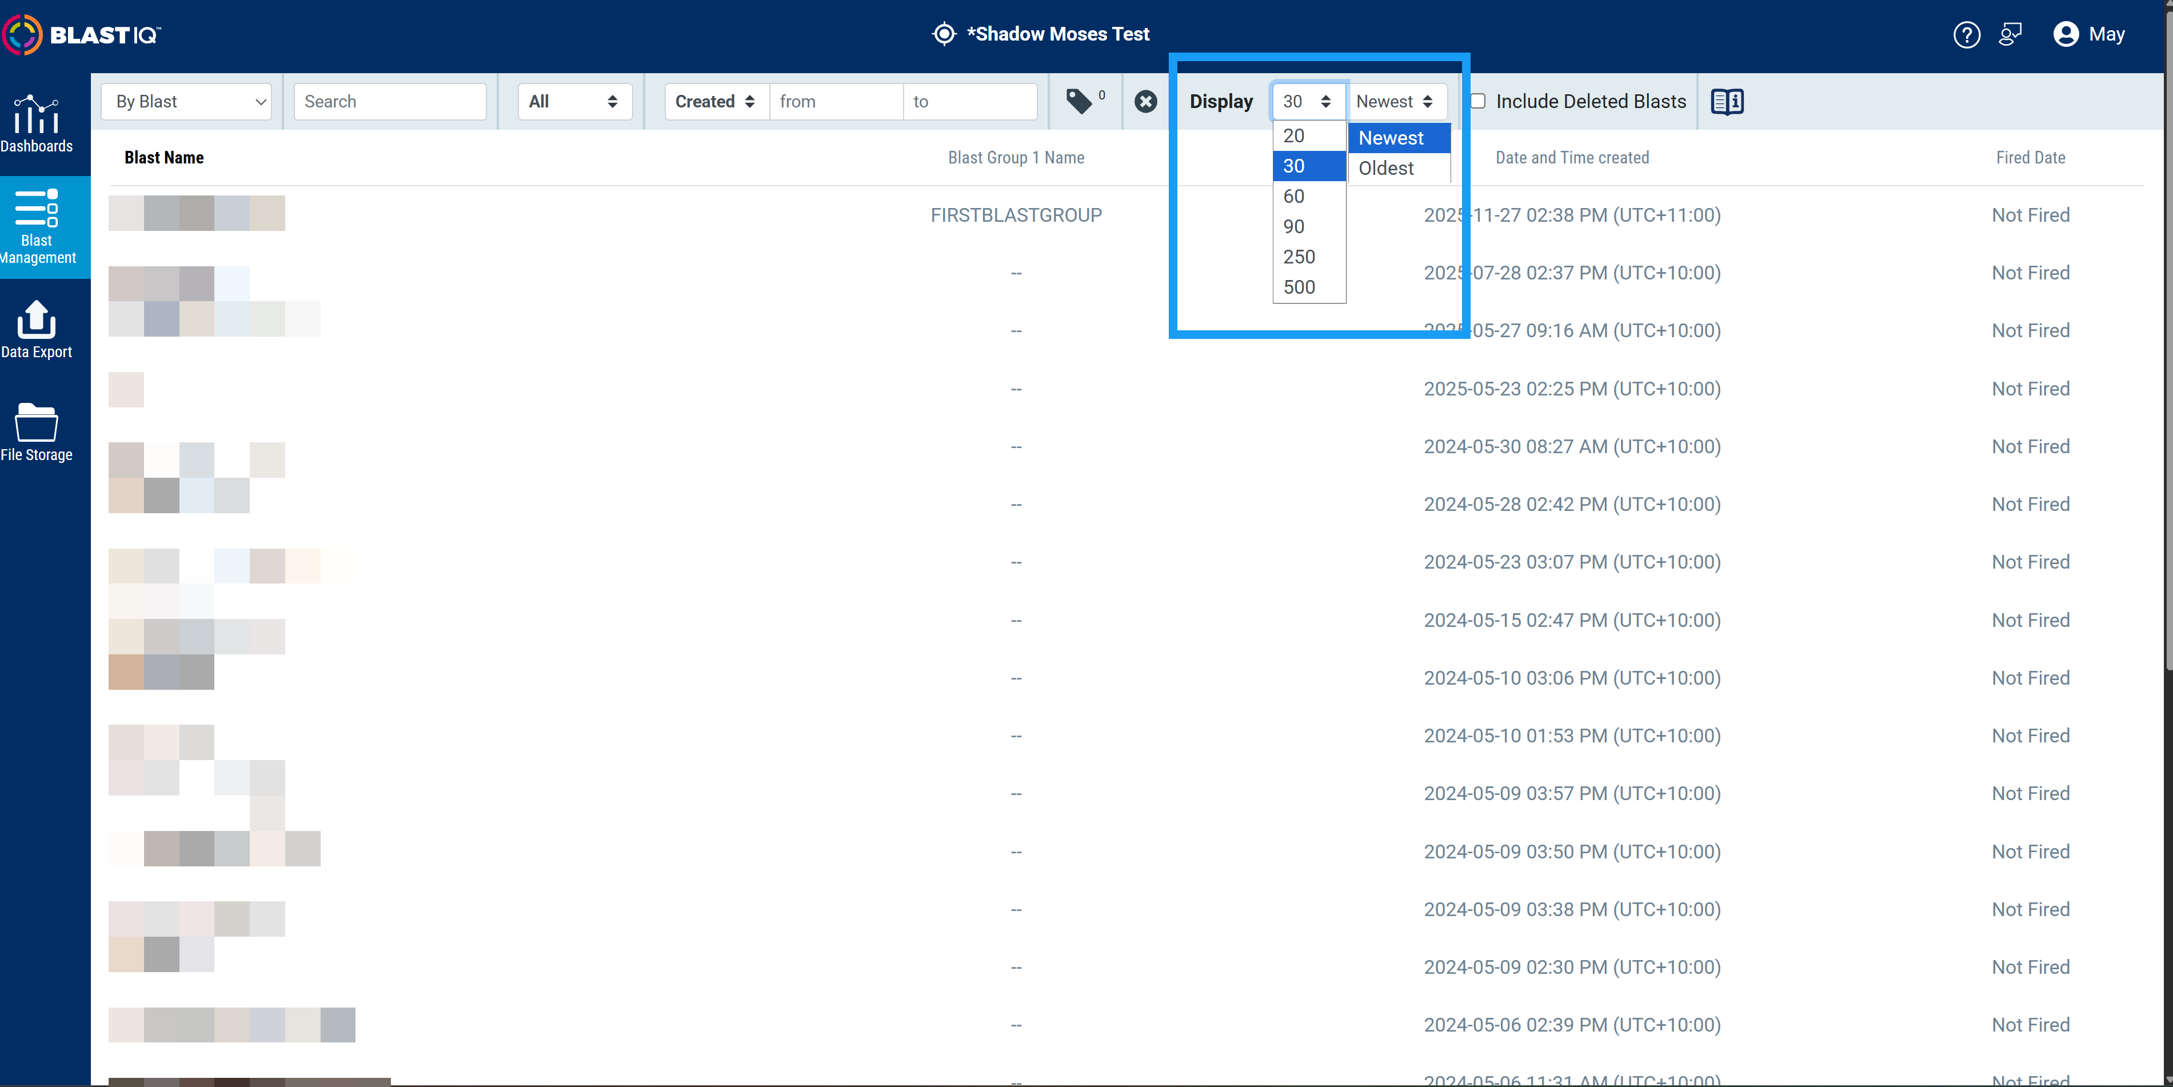Viewport: 2173px width, 1087px height.
Task: Open File Storage in sidebar
Action: (x=36, y=433)
